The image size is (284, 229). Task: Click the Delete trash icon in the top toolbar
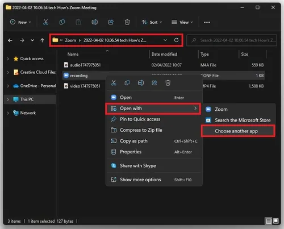127,22
